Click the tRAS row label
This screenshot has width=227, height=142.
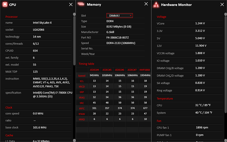tap(82, 98)
